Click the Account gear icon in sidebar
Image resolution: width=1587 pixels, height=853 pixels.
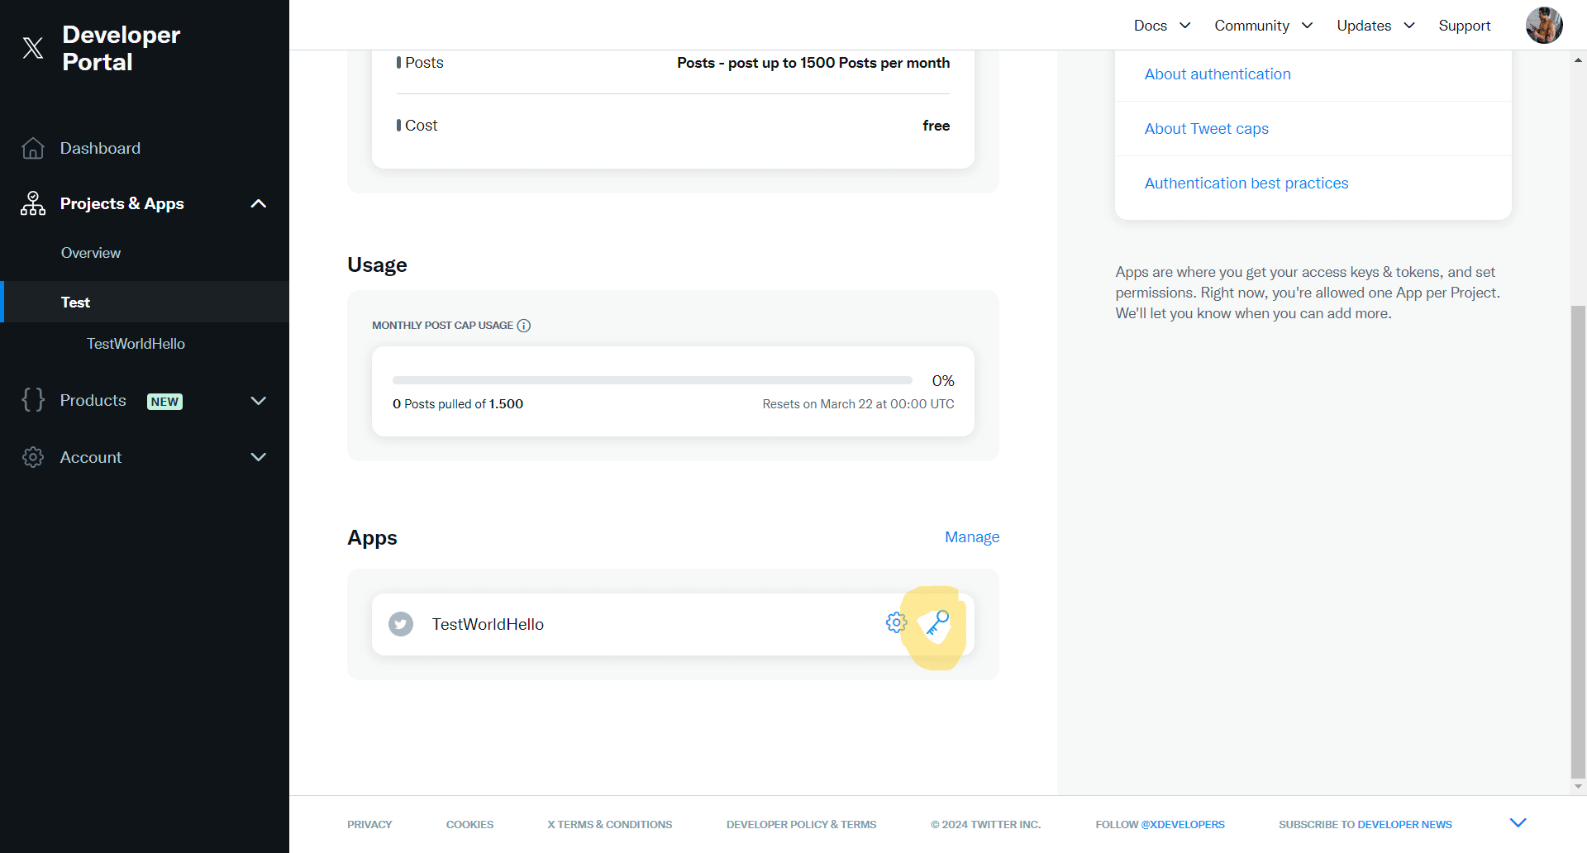[33, 457]
